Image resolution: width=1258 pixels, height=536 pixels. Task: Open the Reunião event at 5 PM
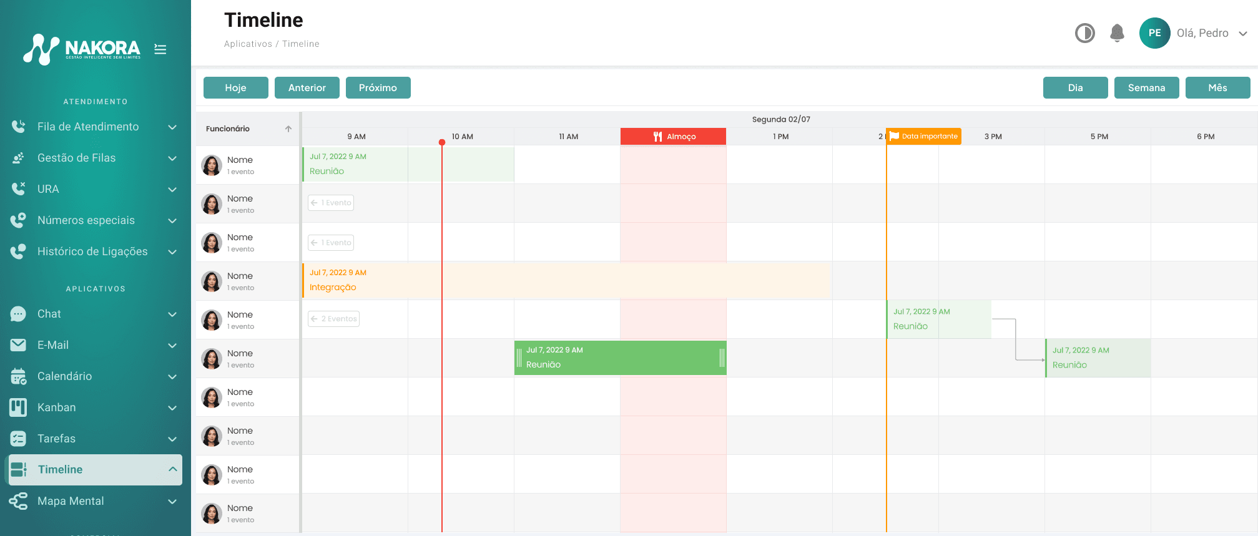coord(1098,358)
